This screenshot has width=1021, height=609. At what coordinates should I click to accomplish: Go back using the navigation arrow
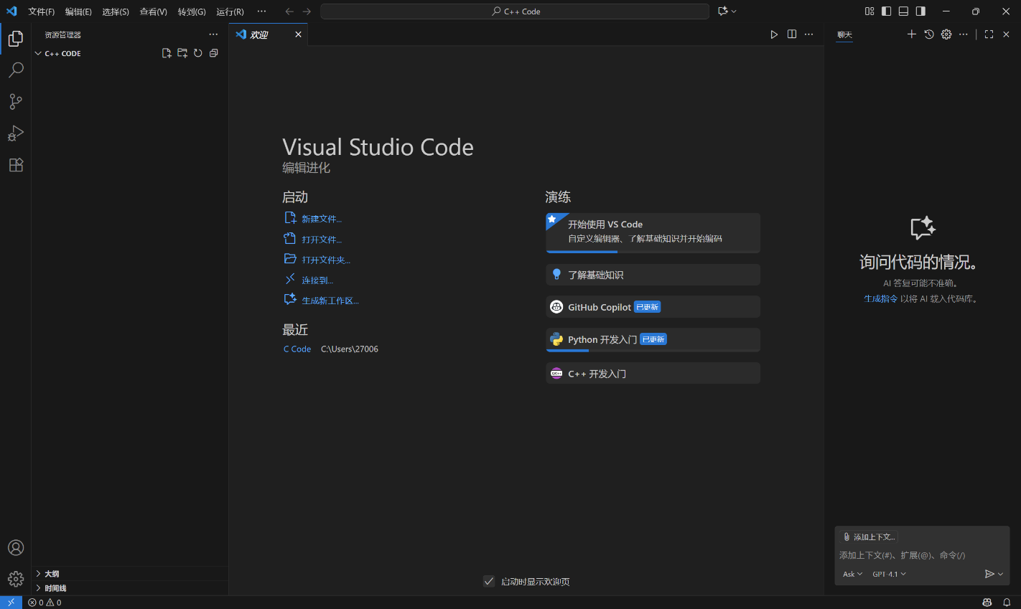click(289, 11)
